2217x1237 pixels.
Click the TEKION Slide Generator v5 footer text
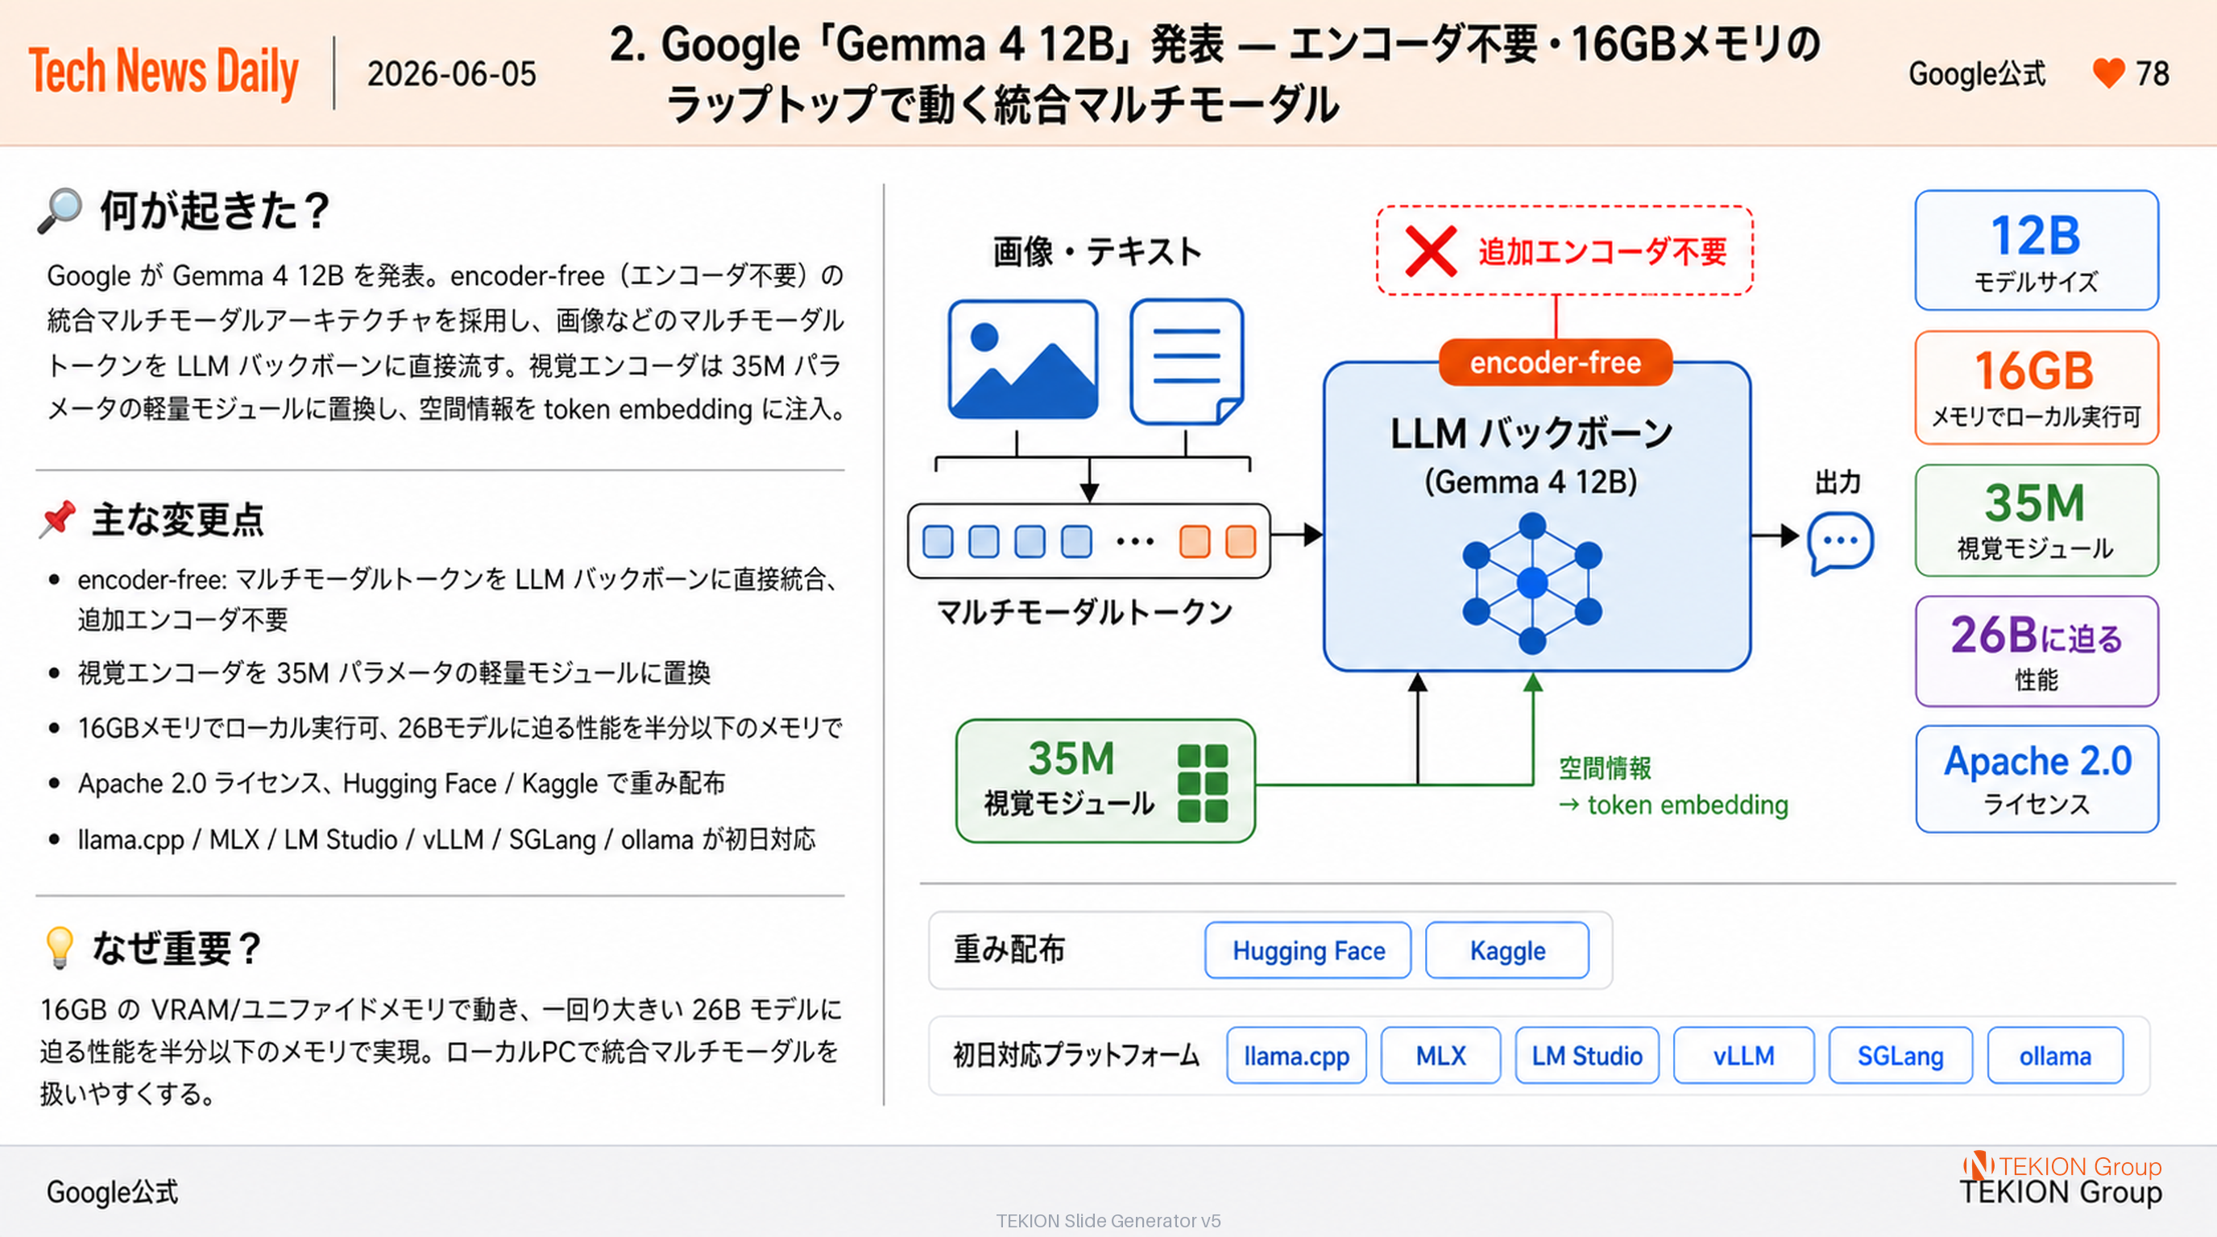pos(1108,1221)
